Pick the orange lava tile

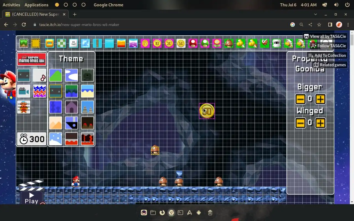(121, 43)
